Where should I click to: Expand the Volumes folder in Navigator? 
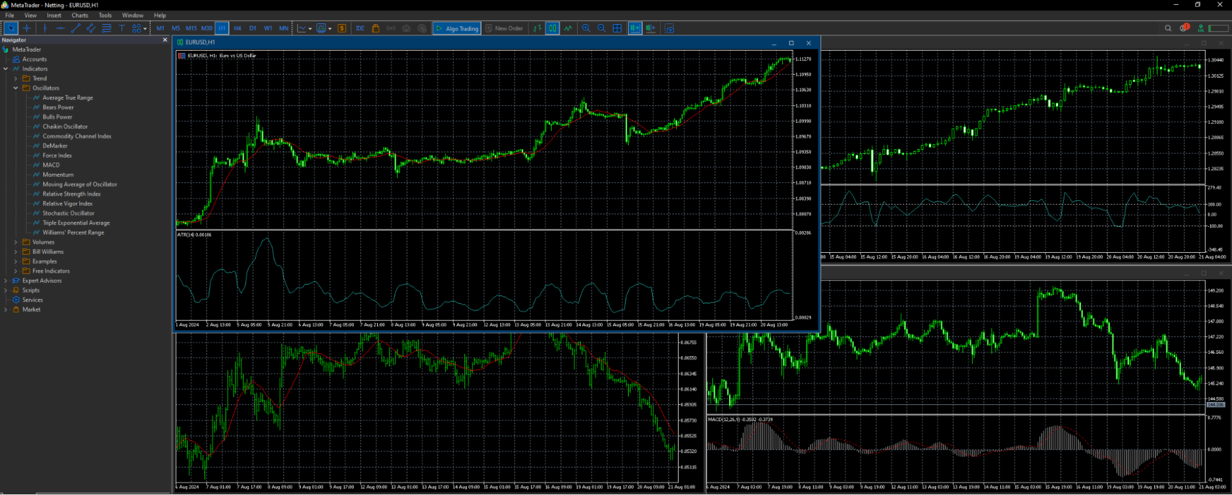tap(15, 242)
